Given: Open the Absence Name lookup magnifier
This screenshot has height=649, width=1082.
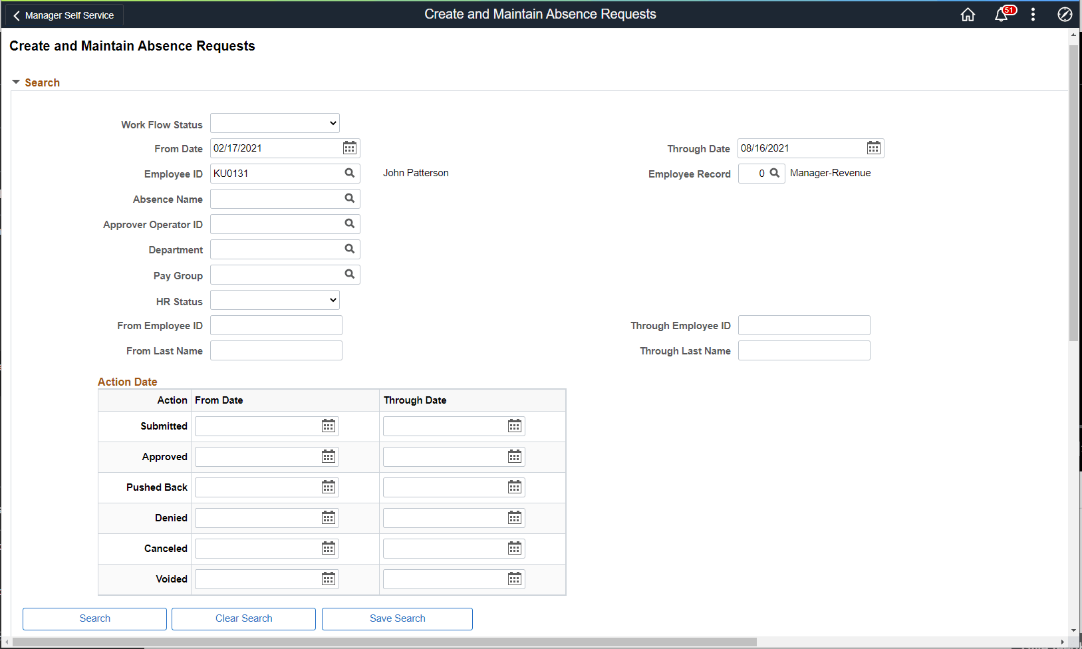Looking at the screenshot, I should coord(350,198).
